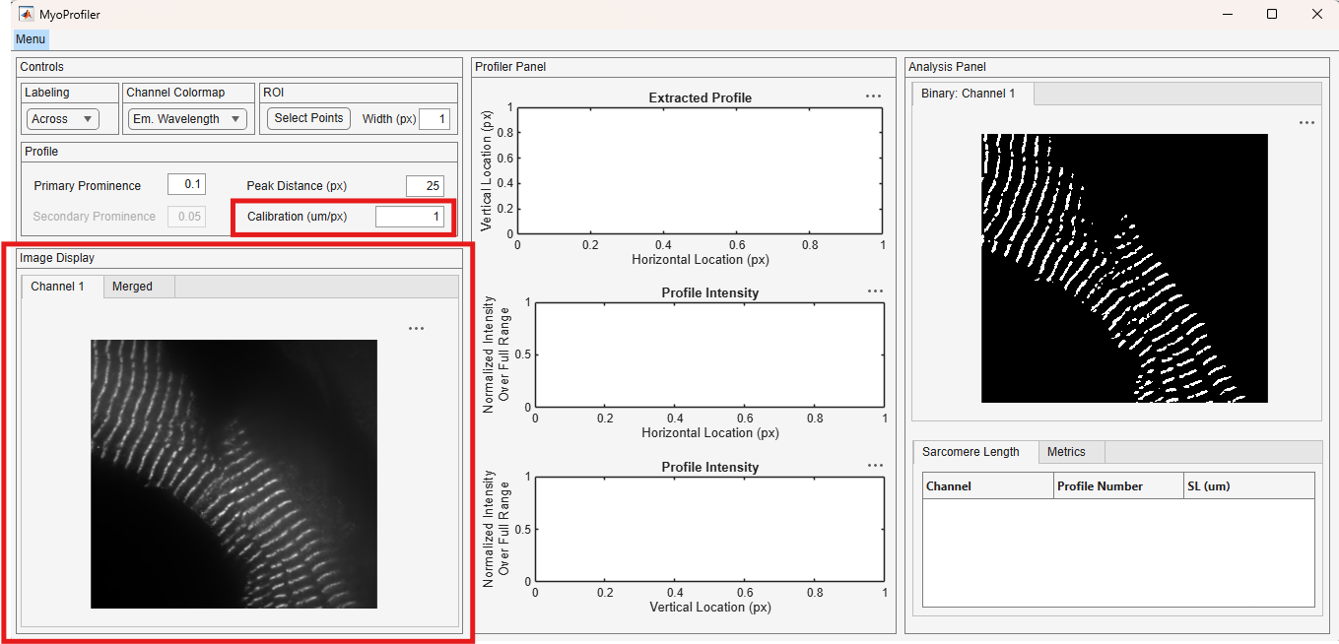Click the Primary Prominence value field
The height and width of the screenshot is (644, 1339).
[x=186, y=185]
